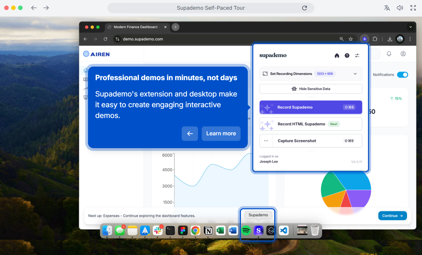The width and height of the screenshot is (422, 255).
Task: Open the help icon in Supademo popup
Action: point(347,56)
